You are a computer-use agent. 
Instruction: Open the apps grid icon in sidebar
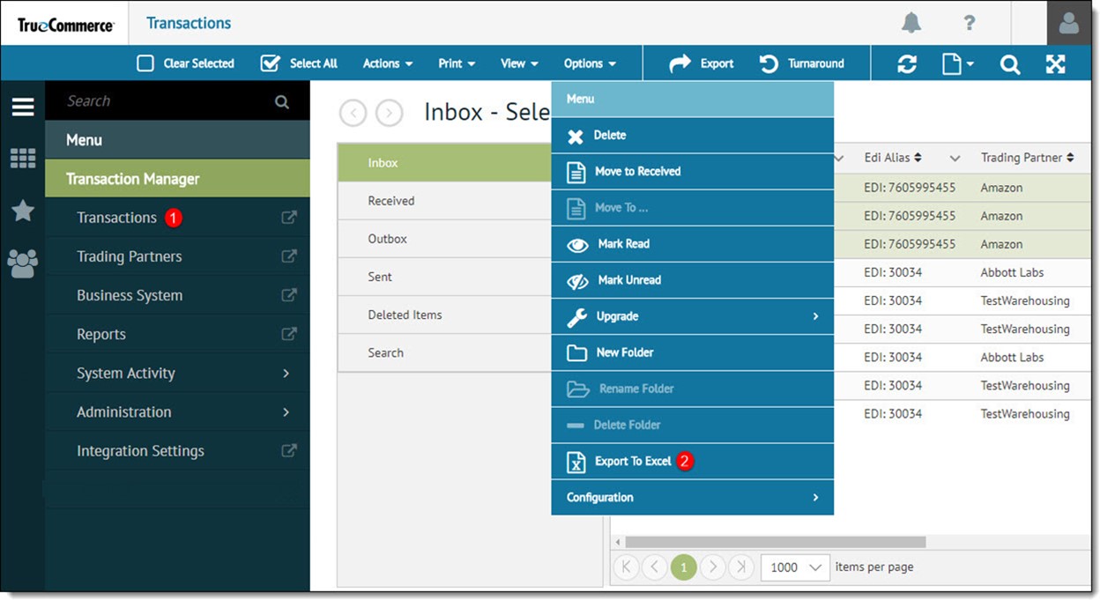point(23,159)
